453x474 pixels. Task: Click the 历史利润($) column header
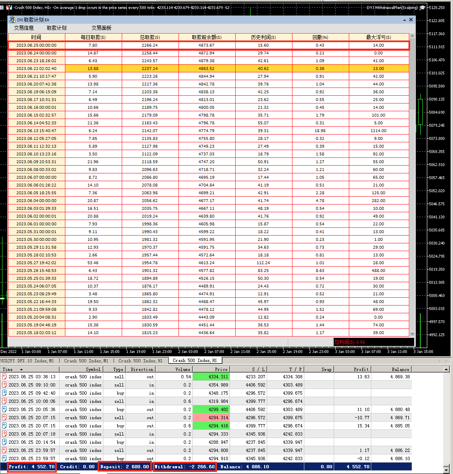tap(263, 37)
